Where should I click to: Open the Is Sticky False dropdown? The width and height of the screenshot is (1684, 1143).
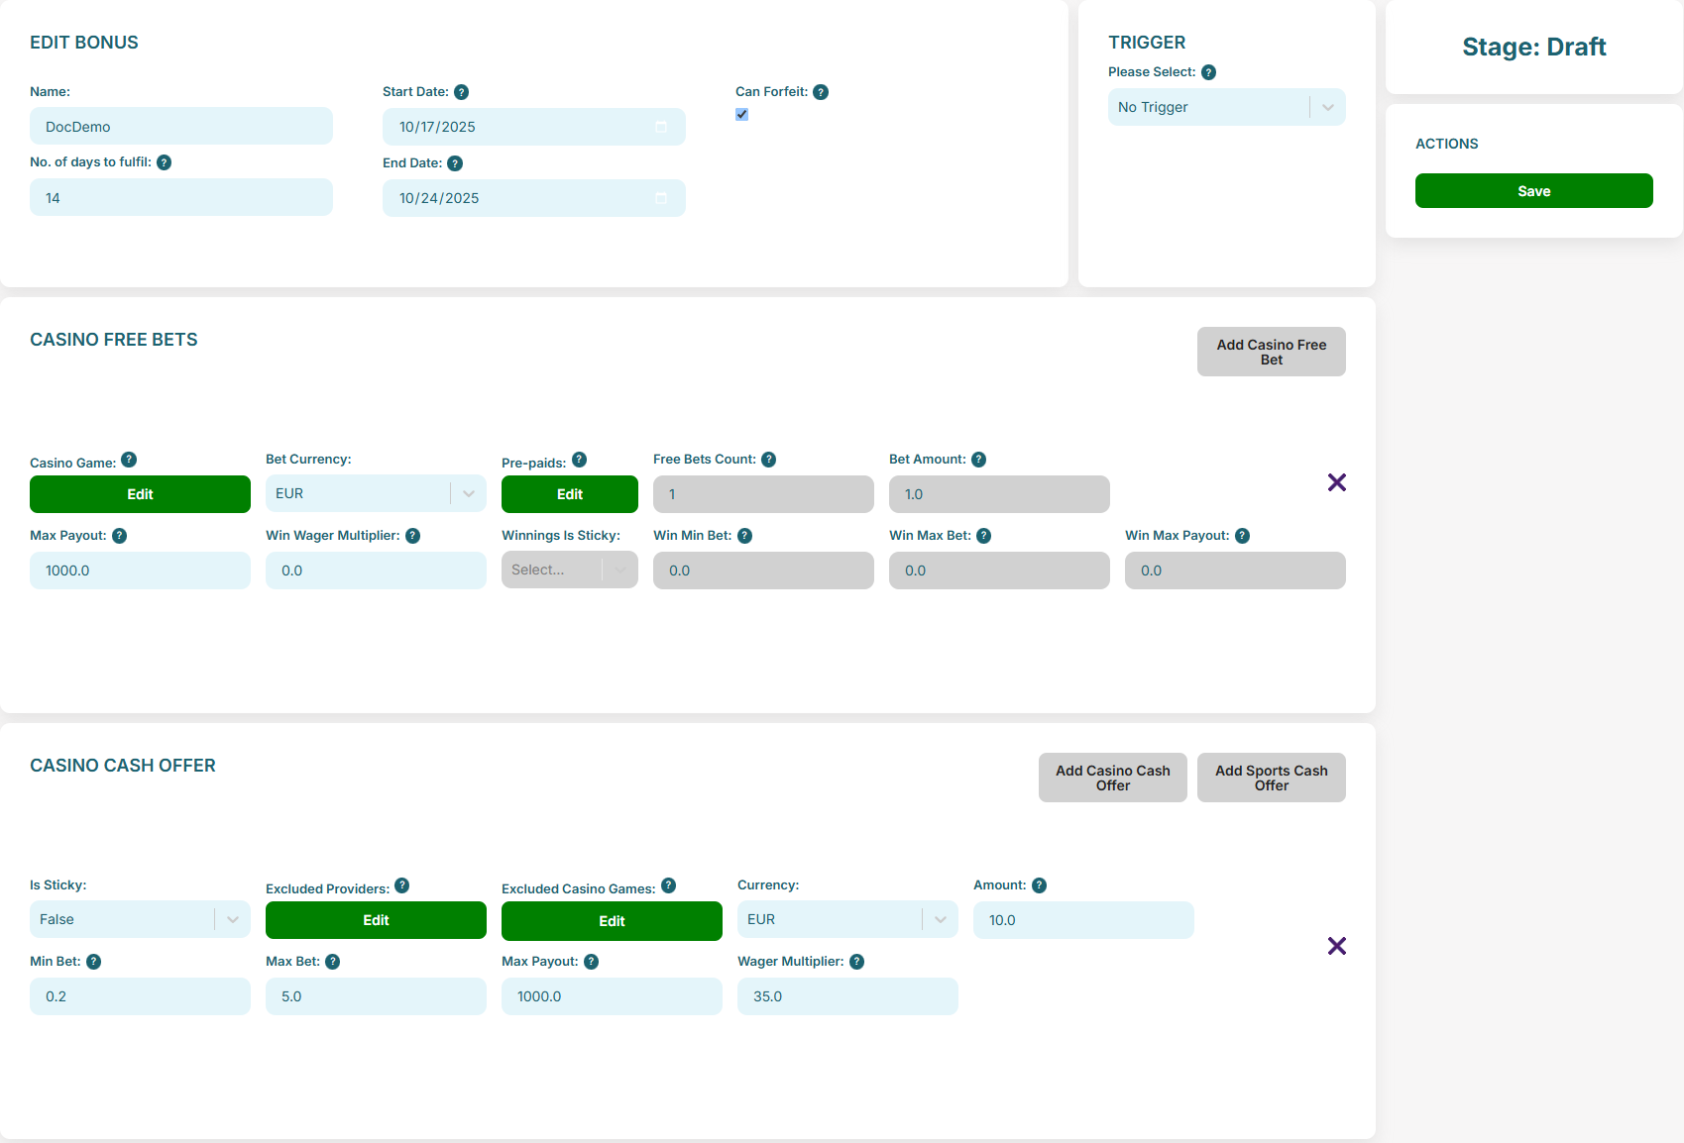(140, 919)
